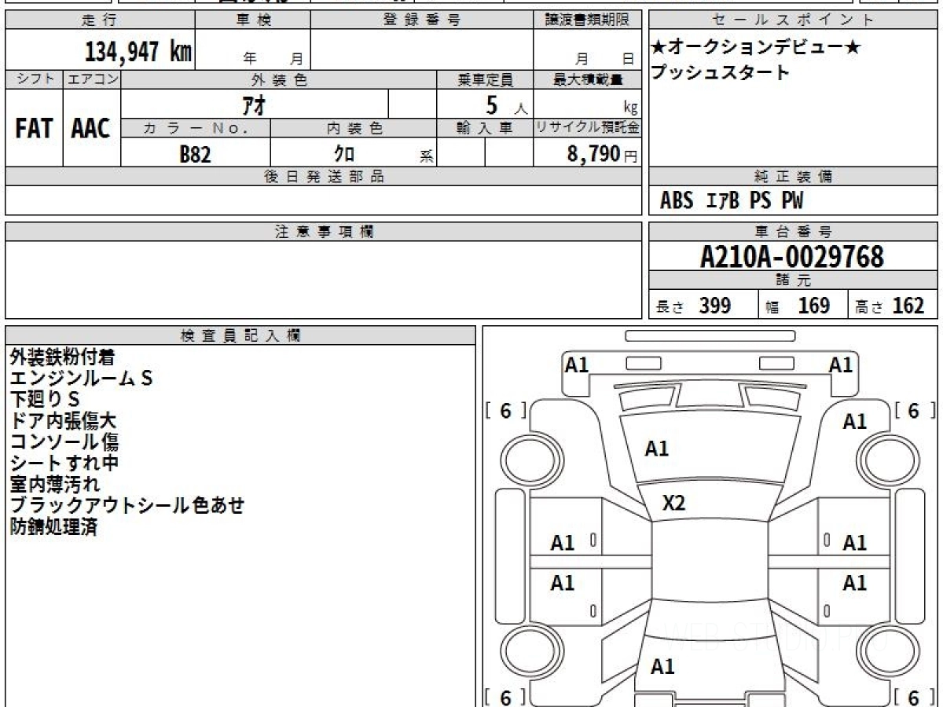
Task: Click the 最大積載量 header
Action: pyautogui.click(x=587, y=79)
